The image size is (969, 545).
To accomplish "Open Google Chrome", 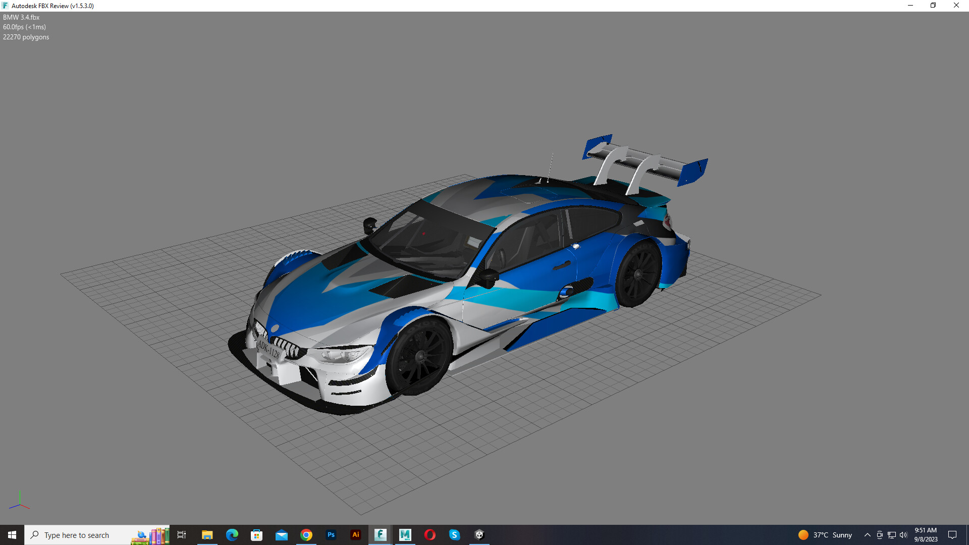I will [306, 535].
